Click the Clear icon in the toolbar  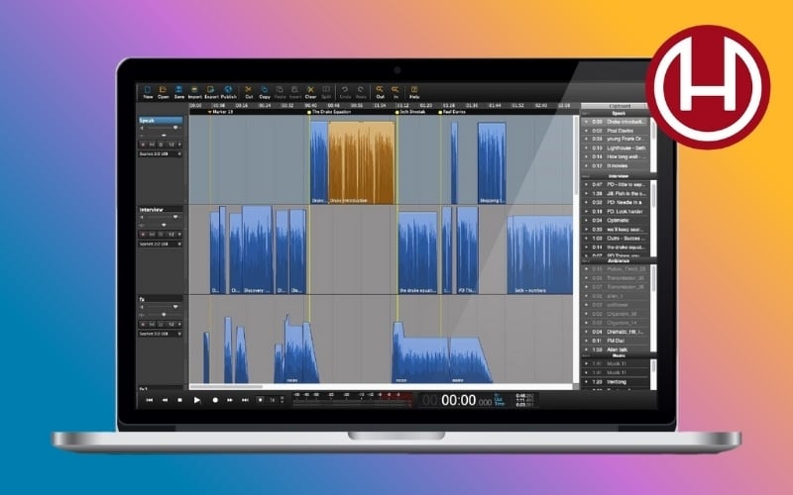point(311,90)
